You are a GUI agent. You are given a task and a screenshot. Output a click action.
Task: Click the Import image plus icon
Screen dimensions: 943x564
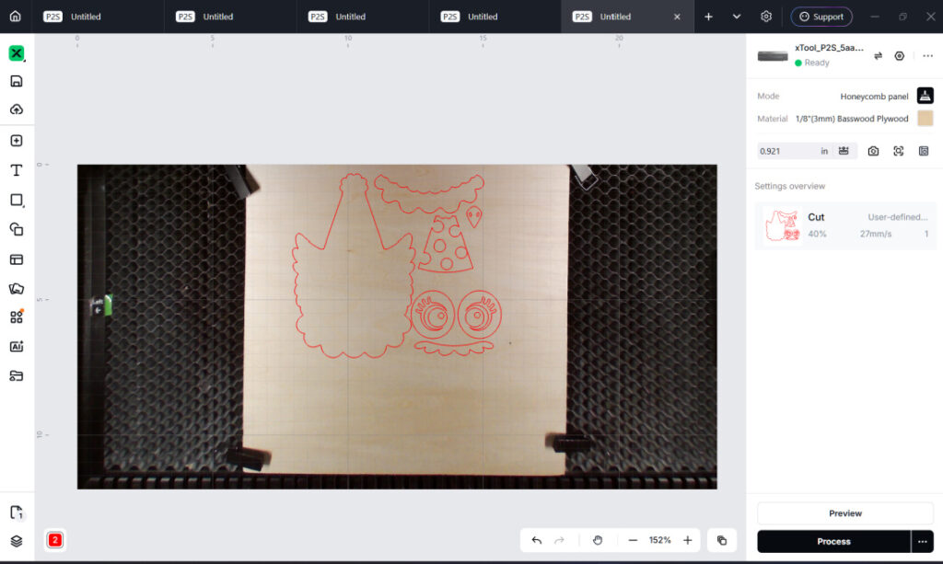17,141
